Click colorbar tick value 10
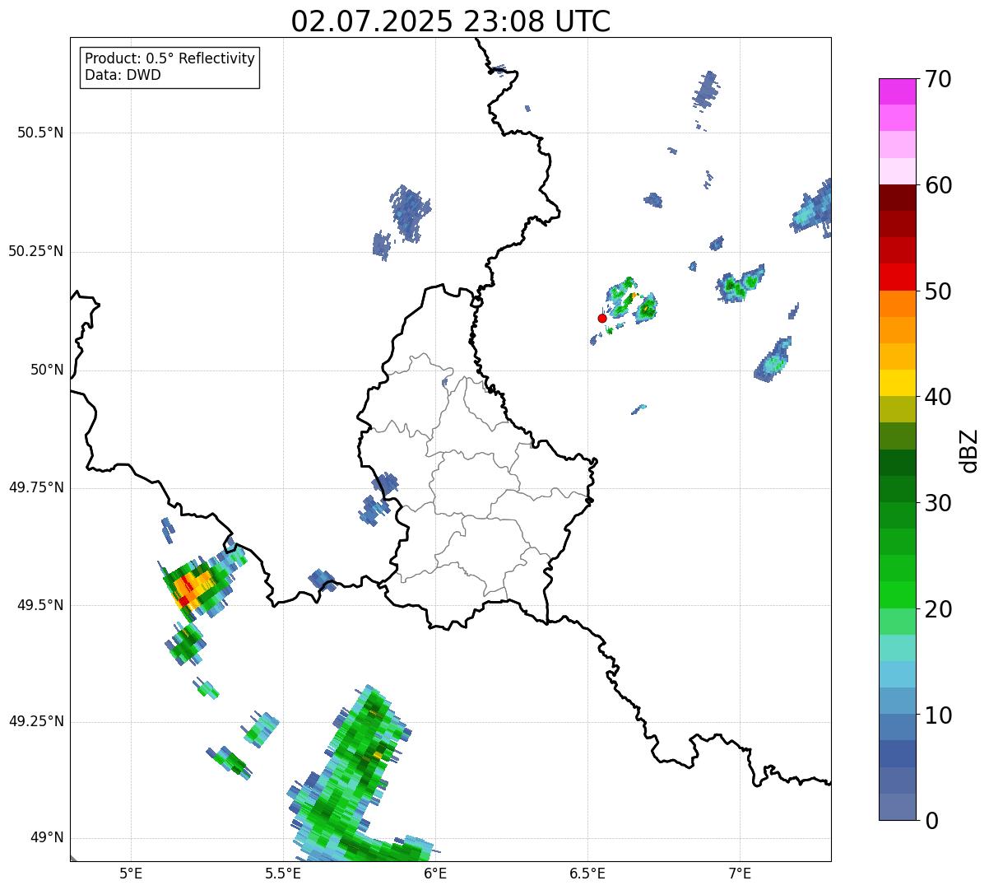Screen dimensions: 989x890 click(938, 715)
